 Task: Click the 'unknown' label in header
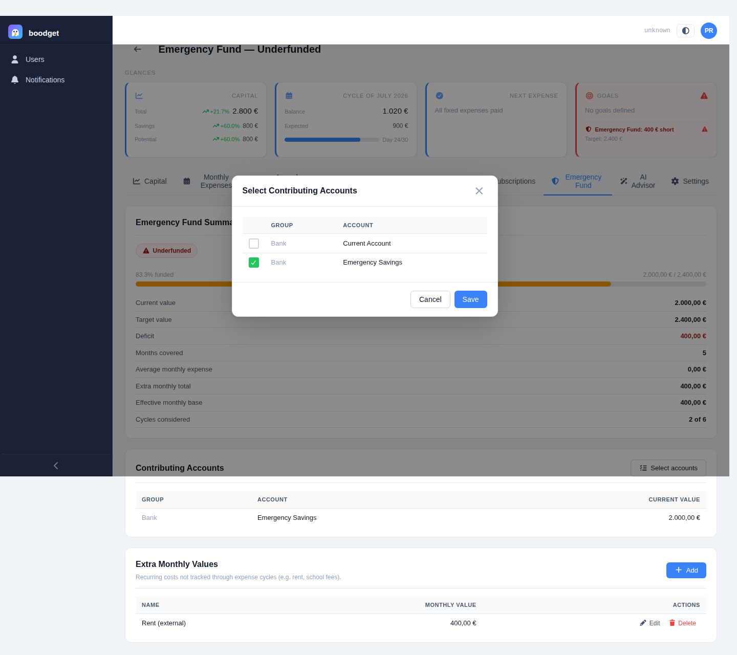pyautogui.click(x=657, y=30)
